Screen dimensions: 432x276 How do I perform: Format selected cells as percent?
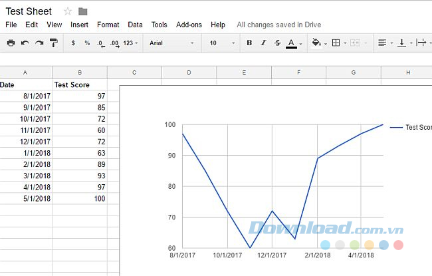[x=87, y=43]
